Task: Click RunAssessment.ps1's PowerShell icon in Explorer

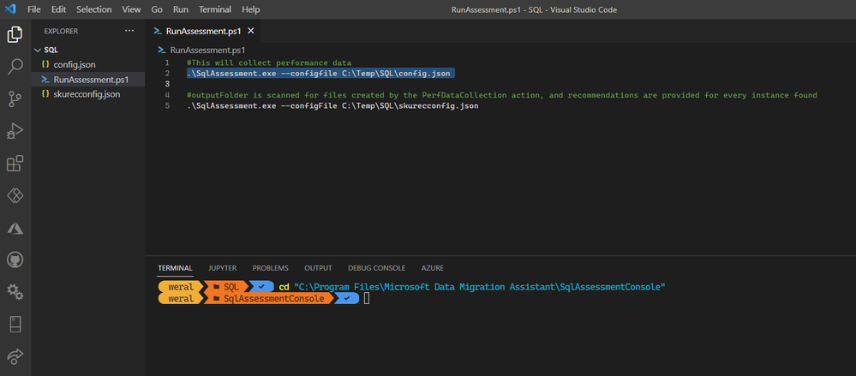Action: (46, 80)
